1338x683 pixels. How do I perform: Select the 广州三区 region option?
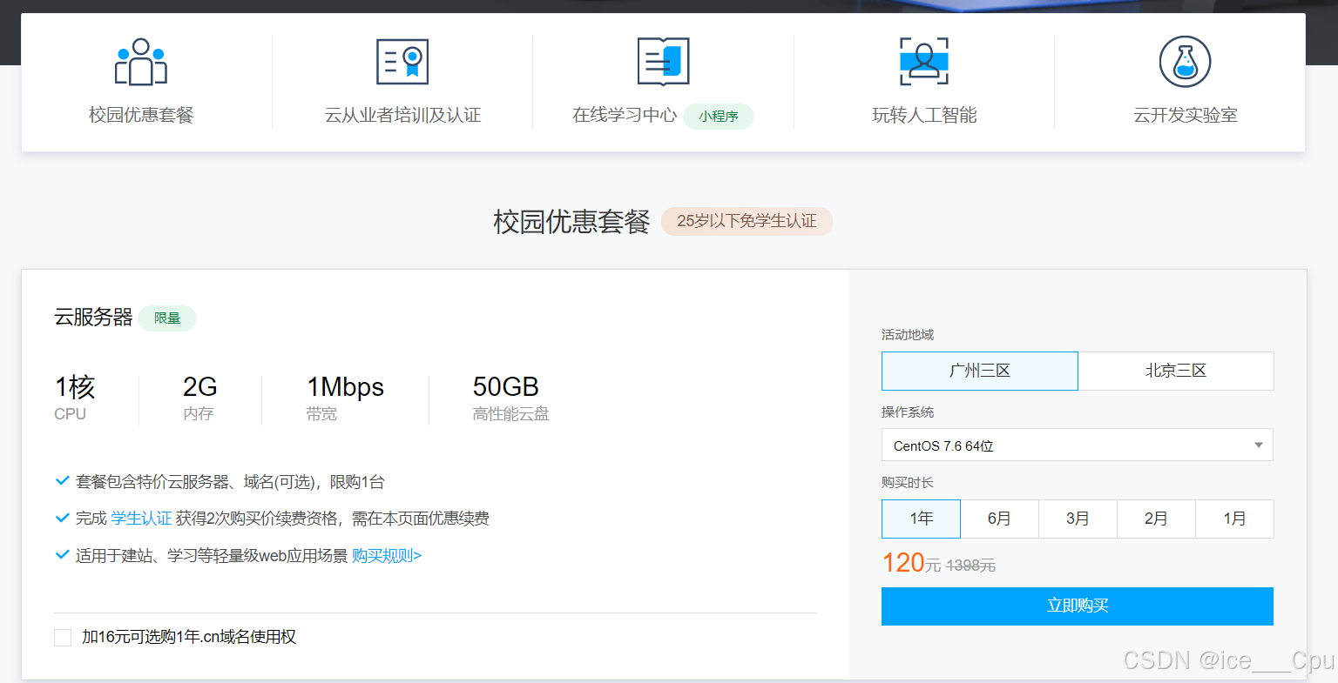(980, 371)
